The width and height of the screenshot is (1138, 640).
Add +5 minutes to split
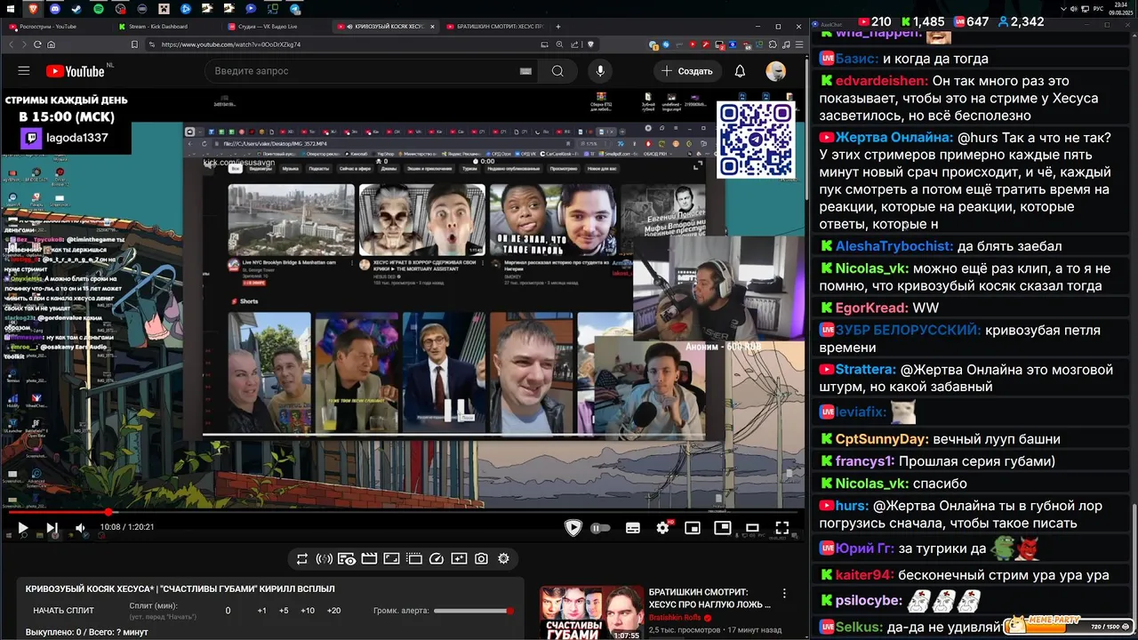(284, 611)
